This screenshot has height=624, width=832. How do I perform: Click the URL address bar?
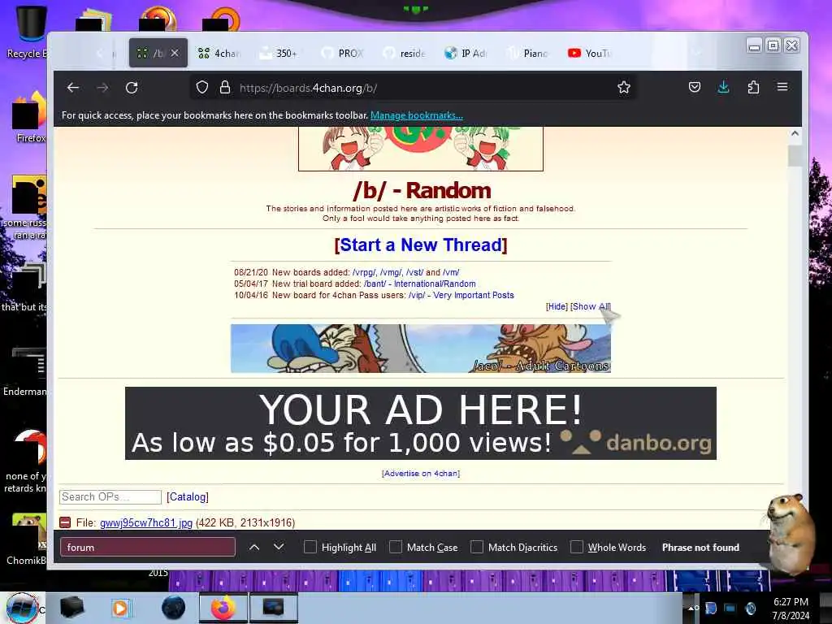(x=414, y=88)
